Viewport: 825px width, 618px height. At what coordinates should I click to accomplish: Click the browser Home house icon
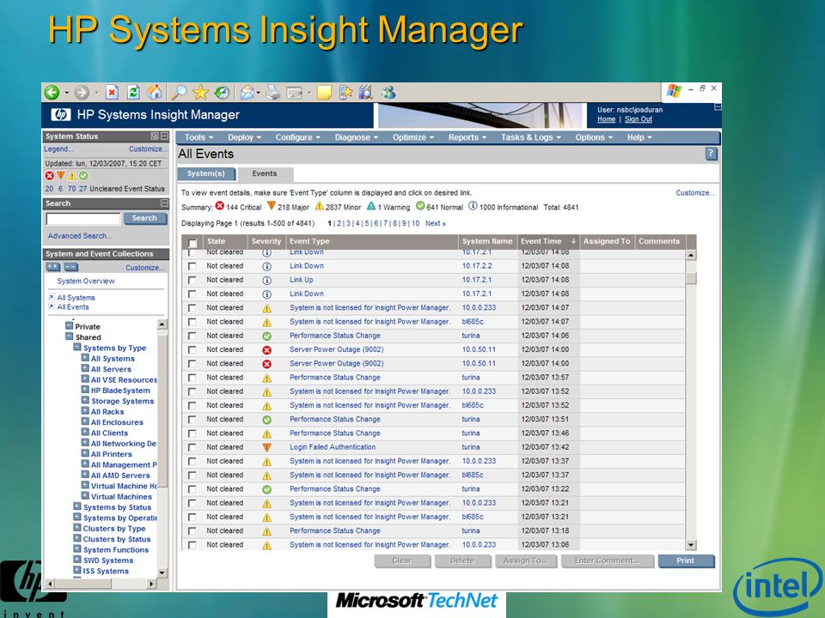pyautogui.click(x=154, y=93)
